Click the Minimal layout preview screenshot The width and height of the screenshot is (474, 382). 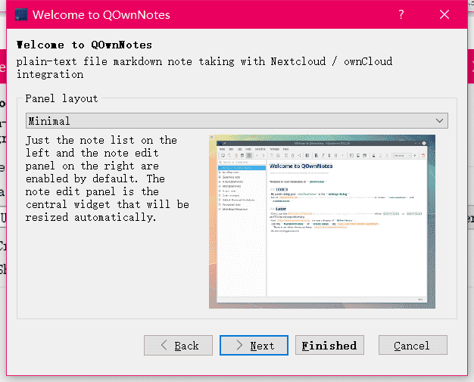(x=322, y=222)
